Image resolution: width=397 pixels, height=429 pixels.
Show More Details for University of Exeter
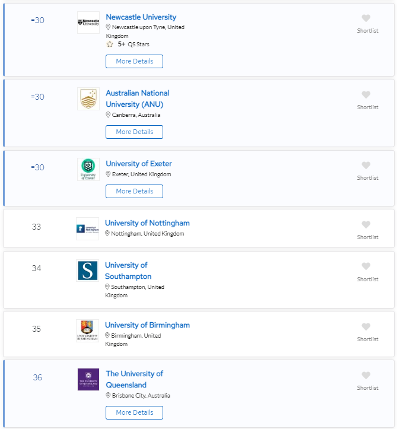pos(134,191)
